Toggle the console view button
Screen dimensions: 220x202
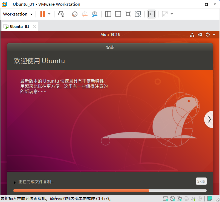[151, 14]
